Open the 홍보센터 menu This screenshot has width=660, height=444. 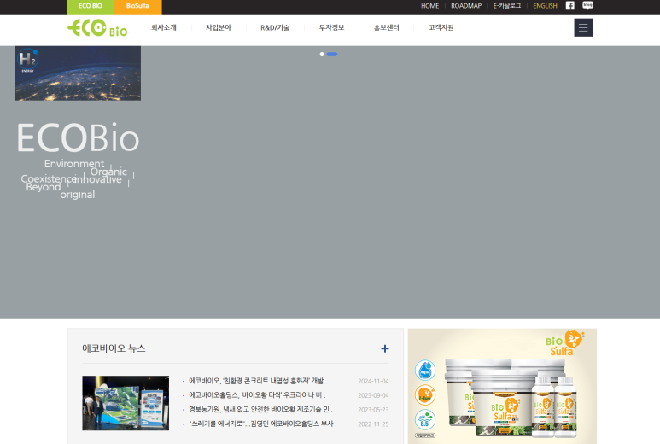click(x=387, y=28)
